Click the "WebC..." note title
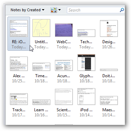Viewport: 131px width, 131px height. point(64,42)
